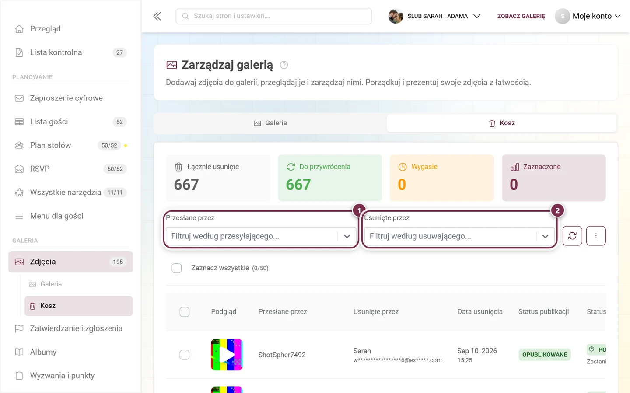Image resolution: width=630 pixels, height=393 pixels.
Task: Open Galeria submenu item under Zdjęcia
Action: (79, 284)
